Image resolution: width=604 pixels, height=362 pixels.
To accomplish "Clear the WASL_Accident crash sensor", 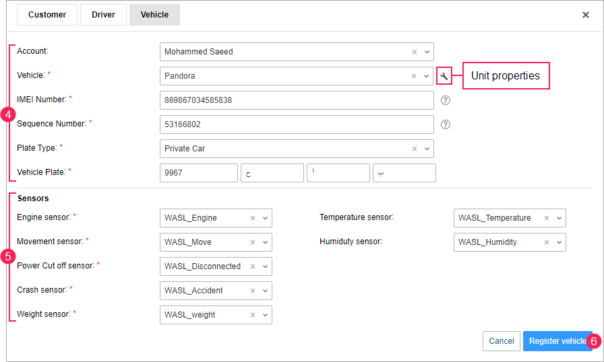I will (x=253, y=291).
